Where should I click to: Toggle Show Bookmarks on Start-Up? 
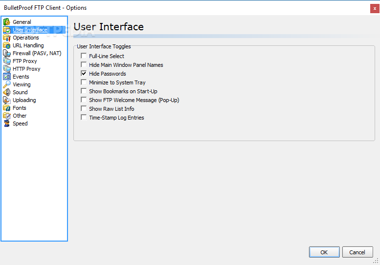pos(84,91)
